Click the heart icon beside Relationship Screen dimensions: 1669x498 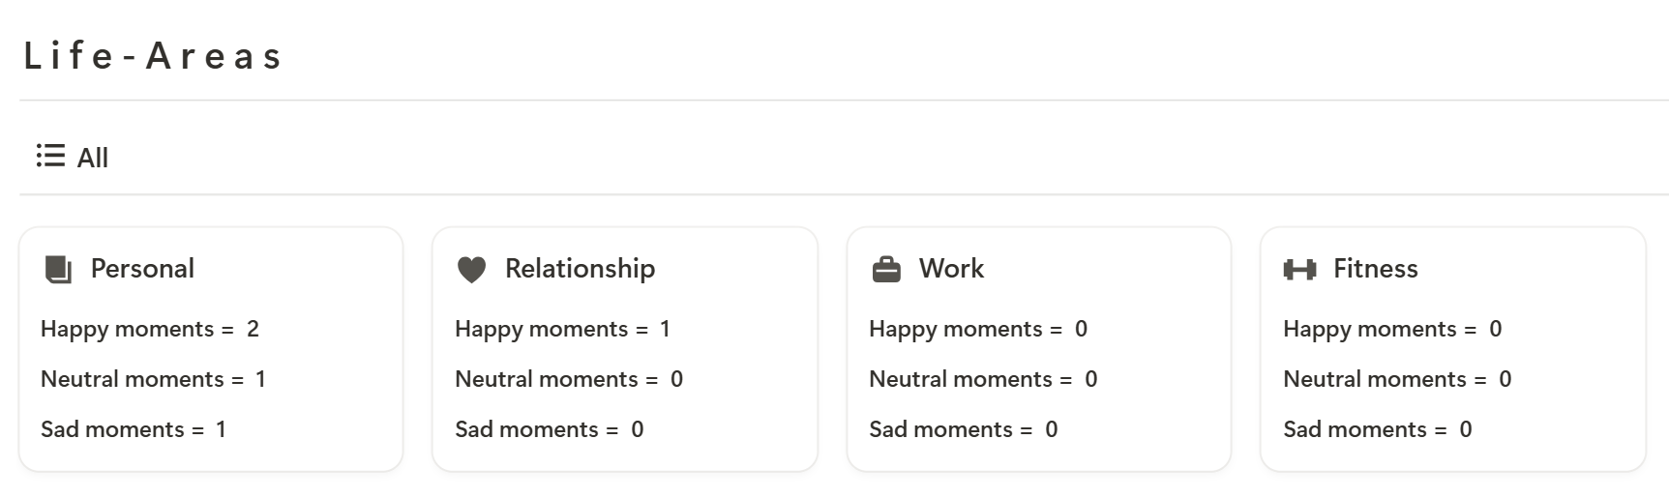point(471,270)
